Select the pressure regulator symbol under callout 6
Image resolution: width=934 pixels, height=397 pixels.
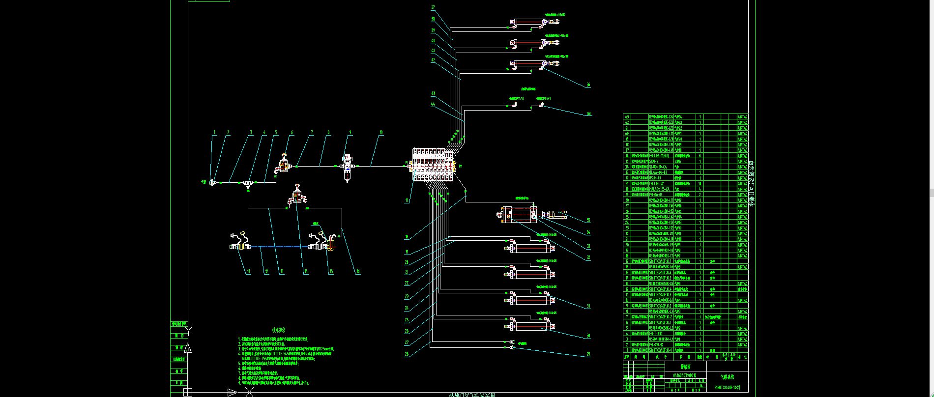coord(284,164)
